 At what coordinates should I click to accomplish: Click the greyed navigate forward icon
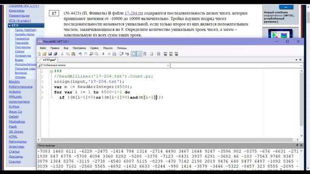point(96,54)
